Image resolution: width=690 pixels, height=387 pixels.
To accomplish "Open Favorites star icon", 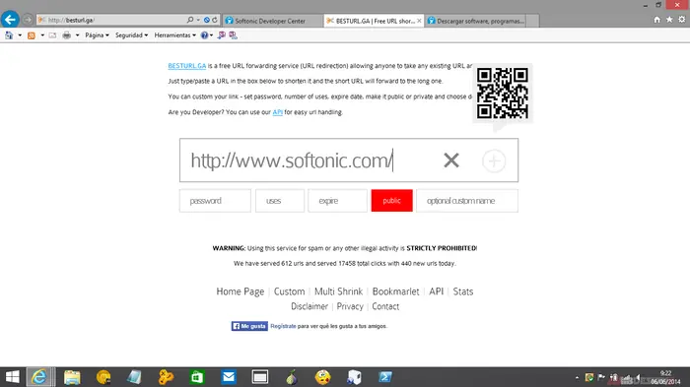I will pyautogui.click(x=669, y=20).
